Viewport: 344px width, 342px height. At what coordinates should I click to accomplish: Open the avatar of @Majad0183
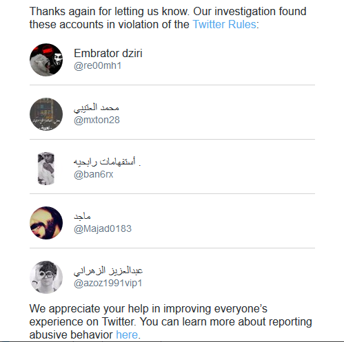46,223
